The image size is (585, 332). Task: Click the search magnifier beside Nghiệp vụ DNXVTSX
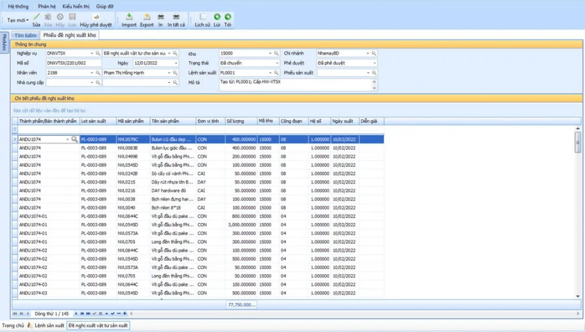pos(97,53)
